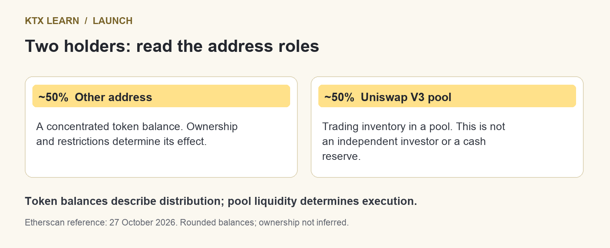
Task: Select the 'Trading inventory in a pool' description
Action: point(414,141)
